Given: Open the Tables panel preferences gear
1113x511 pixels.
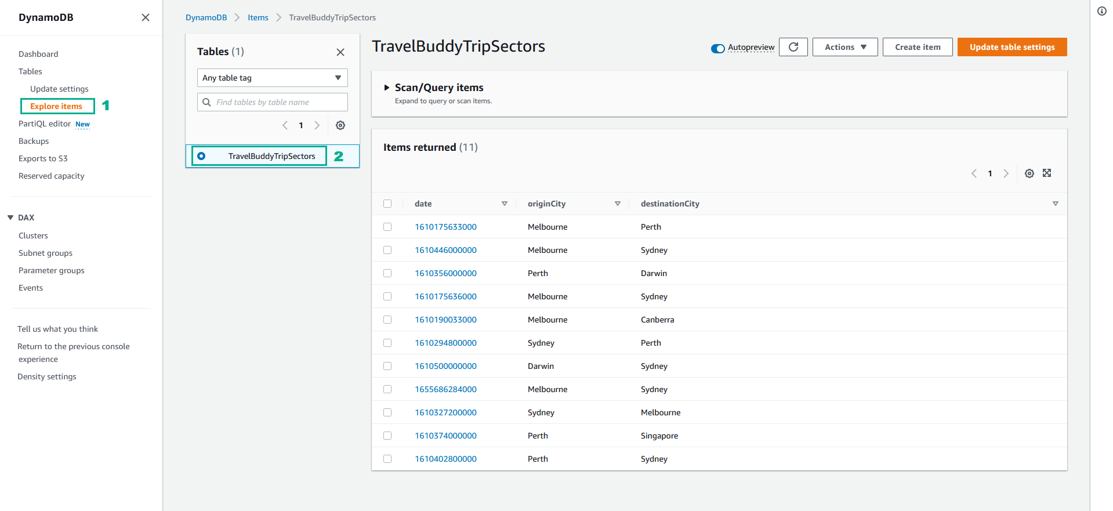Looking at the screenshot, I should 340,125.
